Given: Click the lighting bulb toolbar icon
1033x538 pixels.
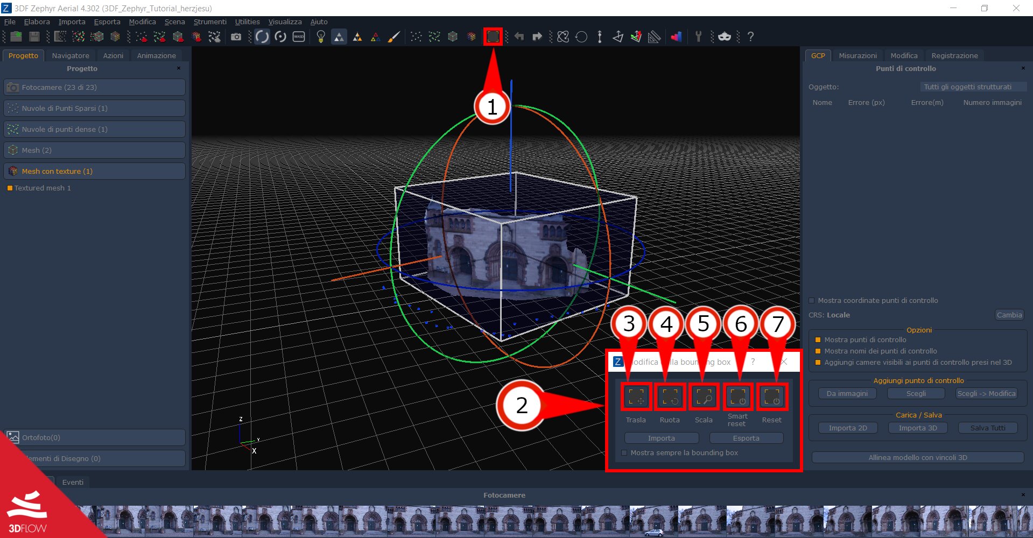Looking at the screenshot, I should pyautogui.click(x=320, y=37).
